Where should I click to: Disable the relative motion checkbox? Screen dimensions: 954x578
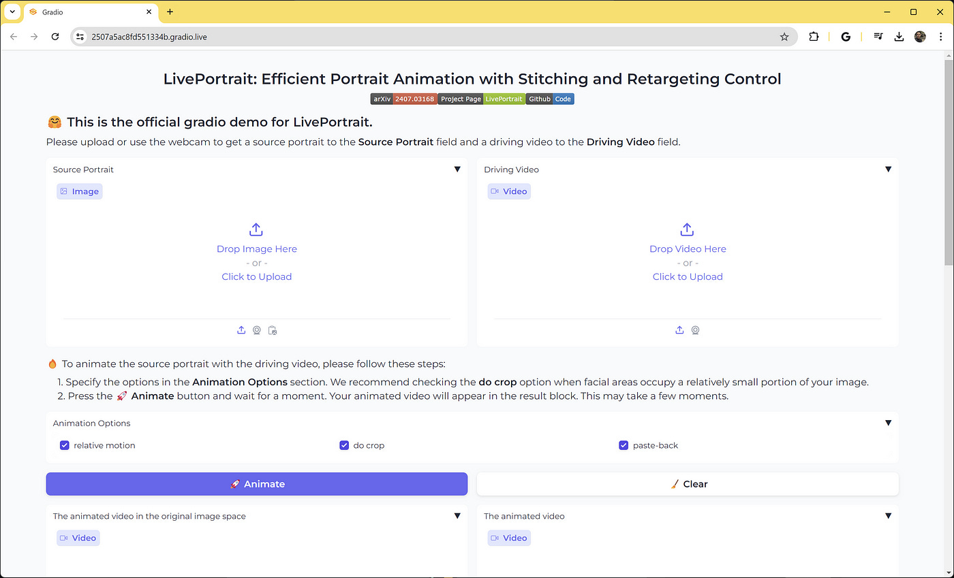point(64,445)
